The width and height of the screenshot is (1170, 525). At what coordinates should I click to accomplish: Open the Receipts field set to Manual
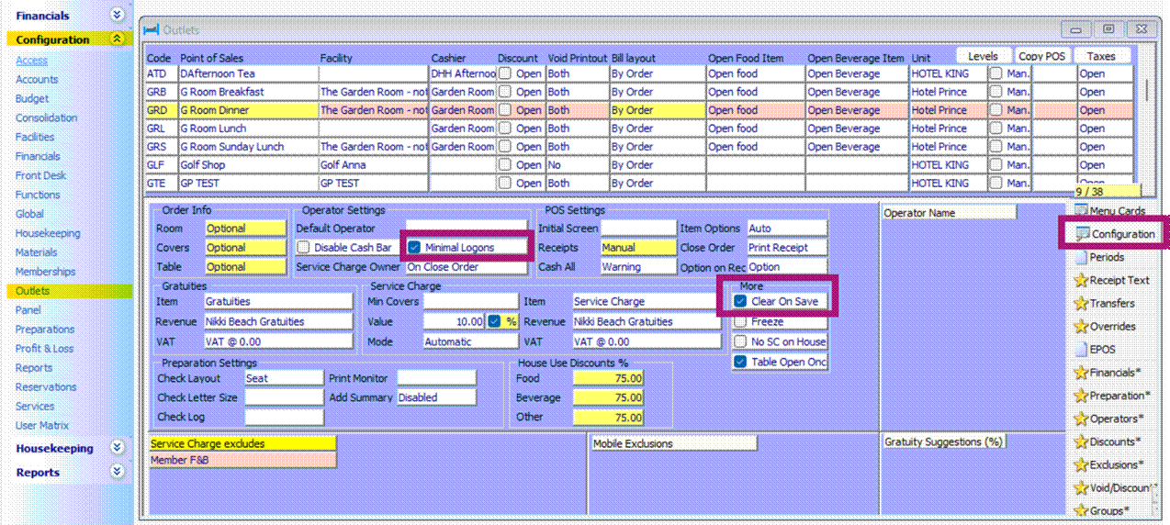tap(638, 248)
